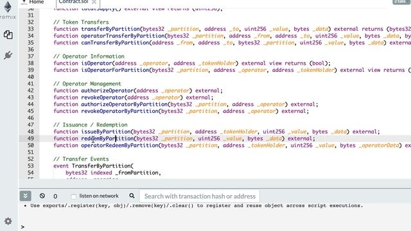
Task: Click the event TransferByPartition declaration
Action: (94, 166)
